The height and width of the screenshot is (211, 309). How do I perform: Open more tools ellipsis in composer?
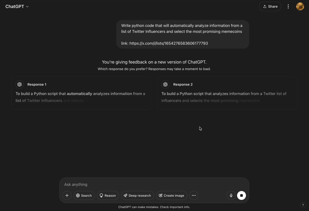tap(194, 196)
